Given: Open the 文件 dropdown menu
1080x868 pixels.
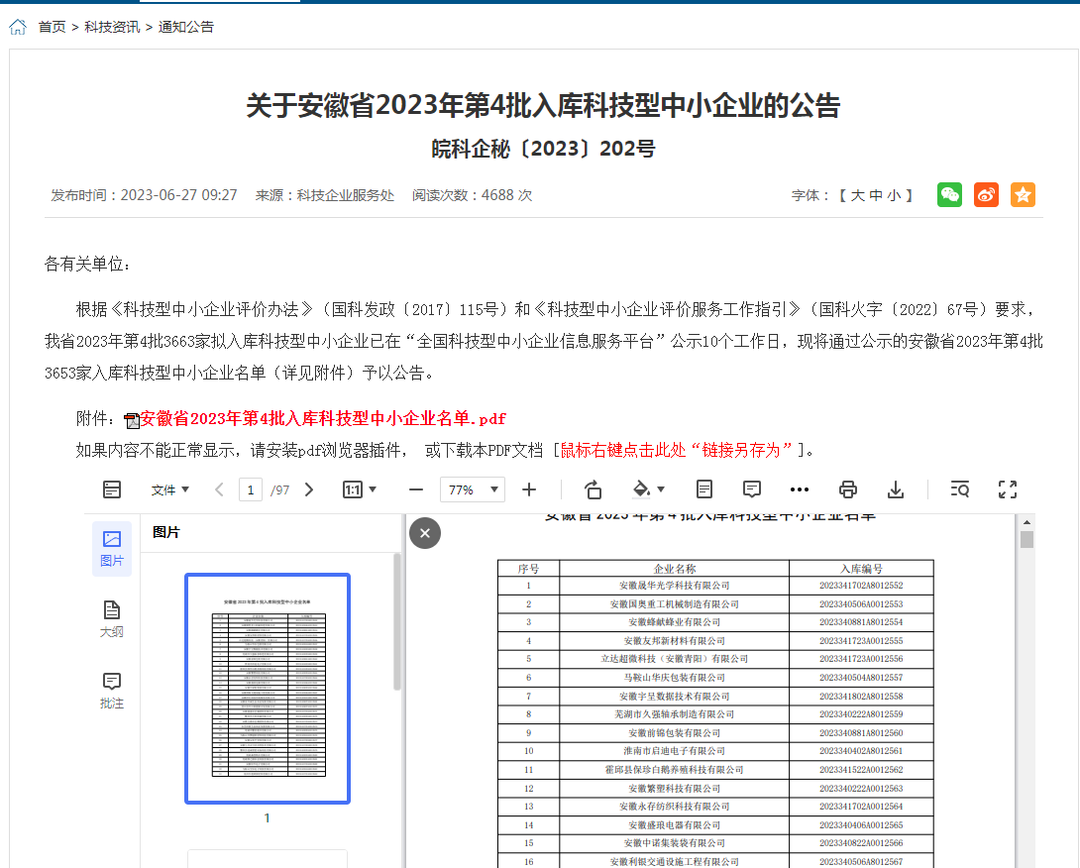Looking at the screenshot, I should tap(169, 489).
